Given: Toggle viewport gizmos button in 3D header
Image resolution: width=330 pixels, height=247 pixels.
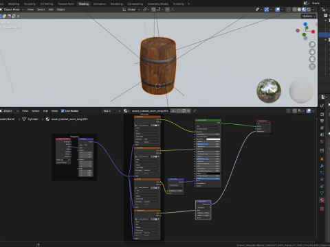Looking at the screenshot, I should pos(267,10).
